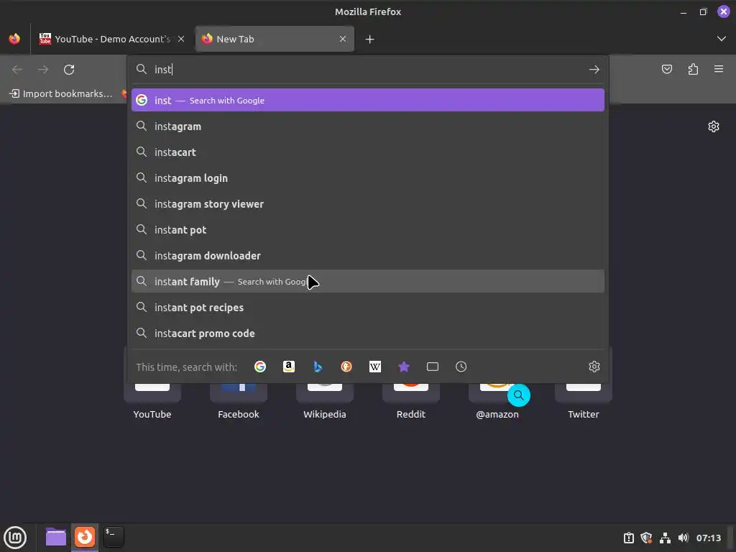Viewport: 736px width, 552px height.
Task: Close the YouTube tab
Action: point(181,39)
